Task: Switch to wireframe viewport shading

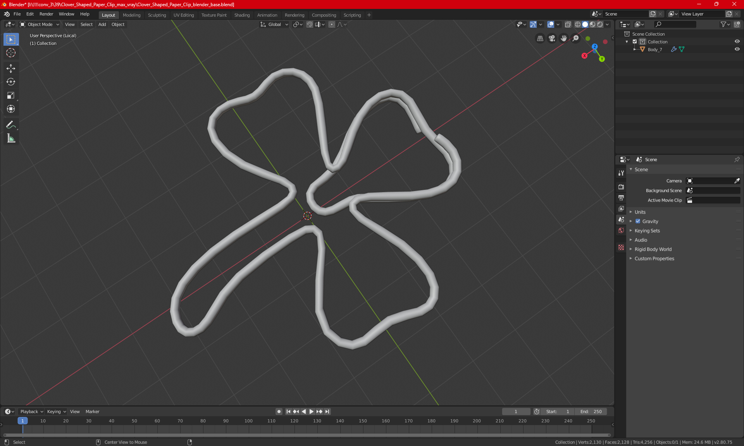Action: [x=577, y=24]
